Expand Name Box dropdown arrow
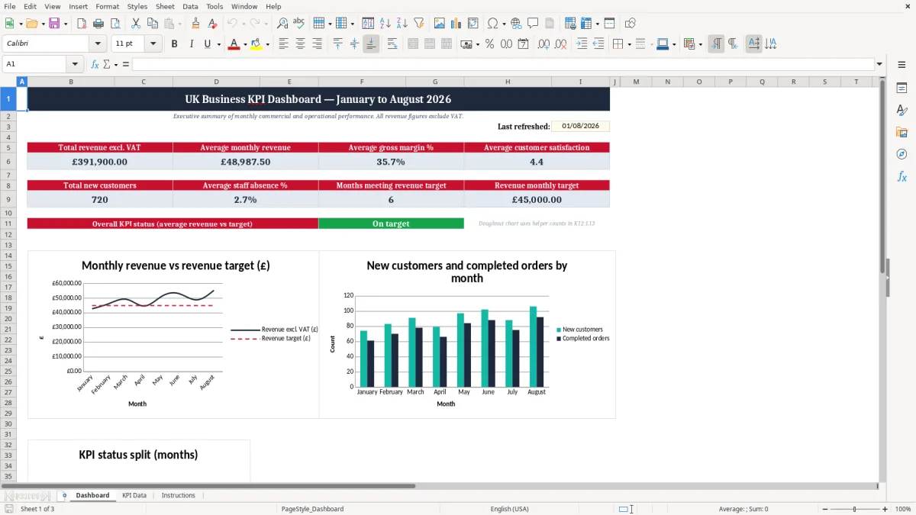916x515 pixels. 75,64
